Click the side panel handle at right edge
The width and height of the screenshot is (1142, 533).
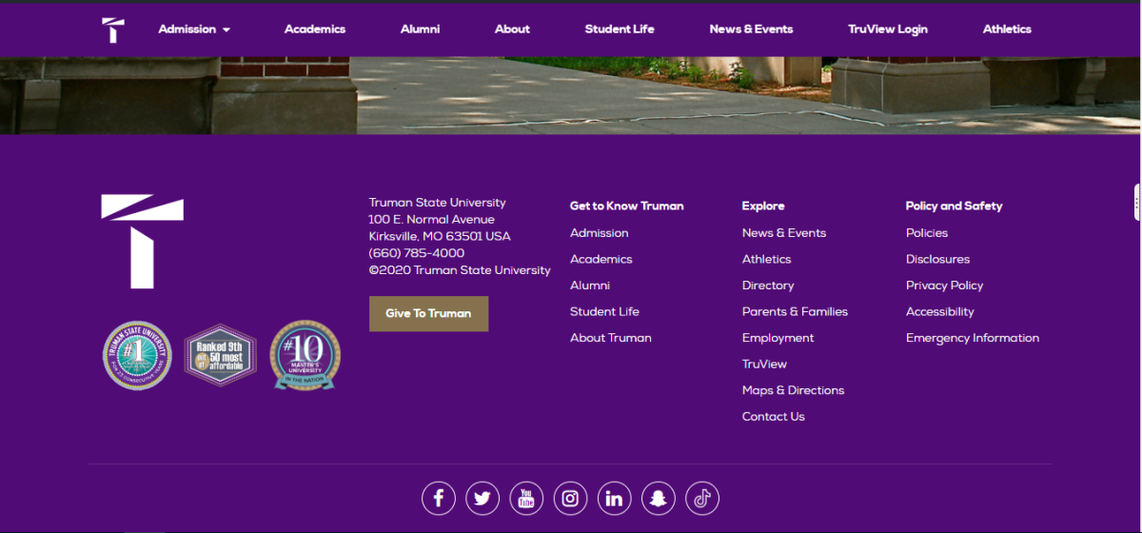tap(1137, 202)
